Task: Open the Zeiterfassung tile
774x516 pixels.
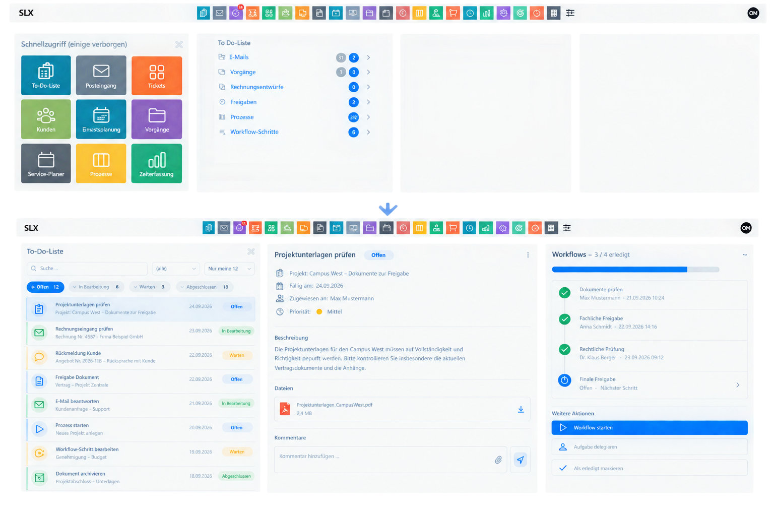Action: tap(157, 163)
